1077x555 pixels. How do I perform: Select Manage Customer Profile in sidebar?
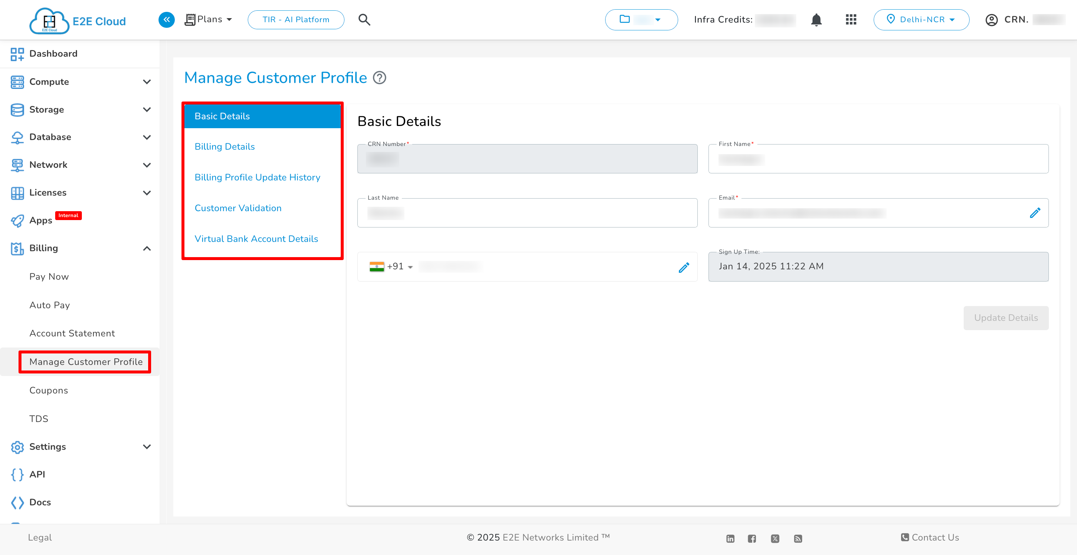86,362
